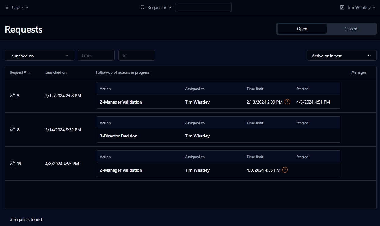The width and height of the screenshot is (380, 226).
Task: Click the clock icon beside 2/13/2024 time limit
Action: coord(287,102)
